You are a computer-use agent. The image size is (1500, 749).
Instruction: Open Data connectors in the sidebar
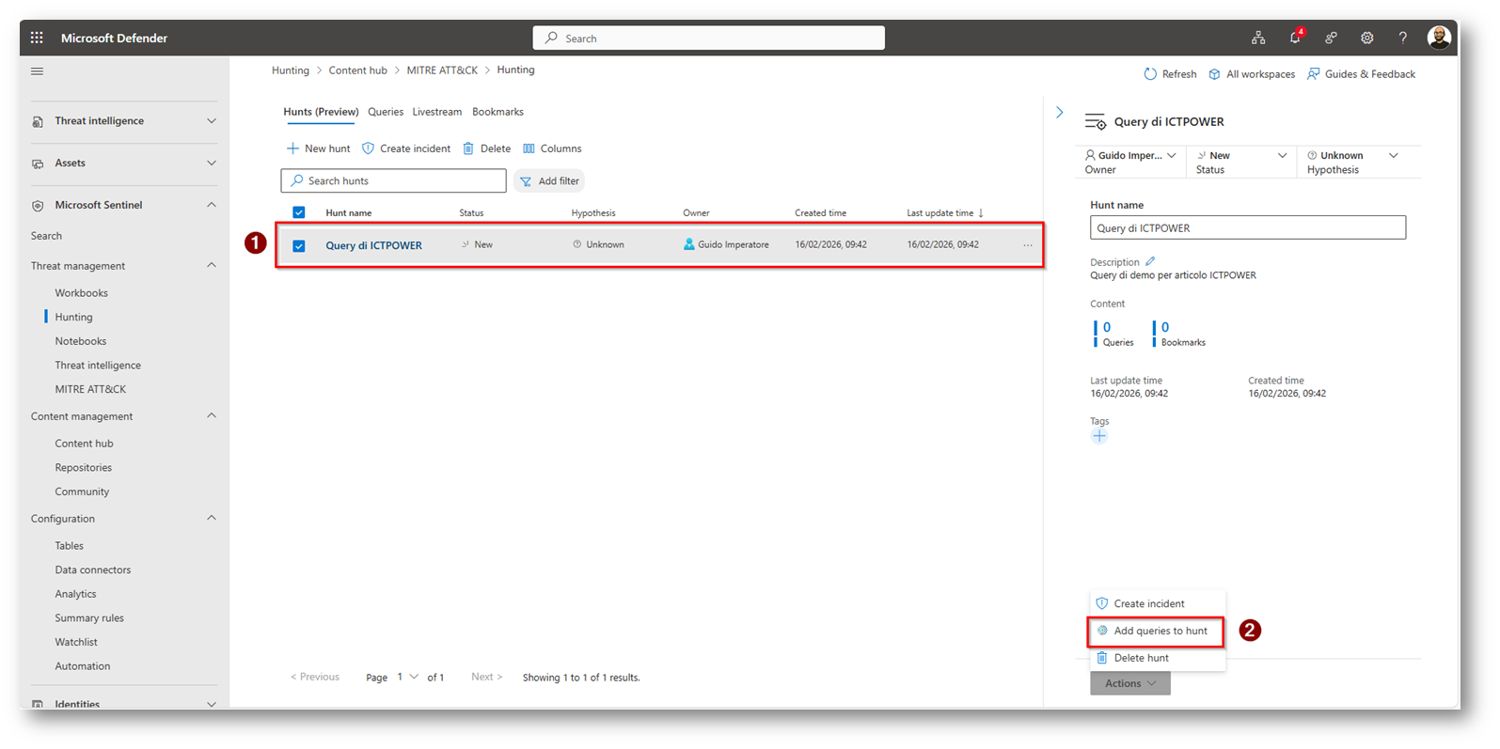(92, 570)
